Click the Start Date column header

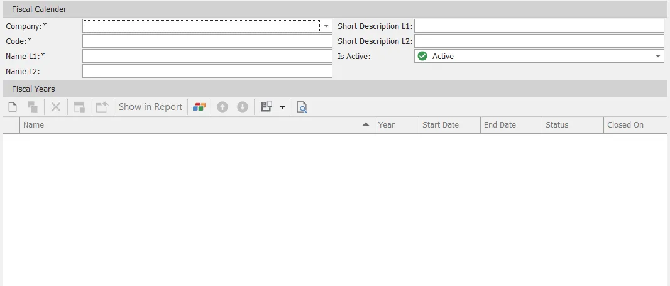point(449,125)
